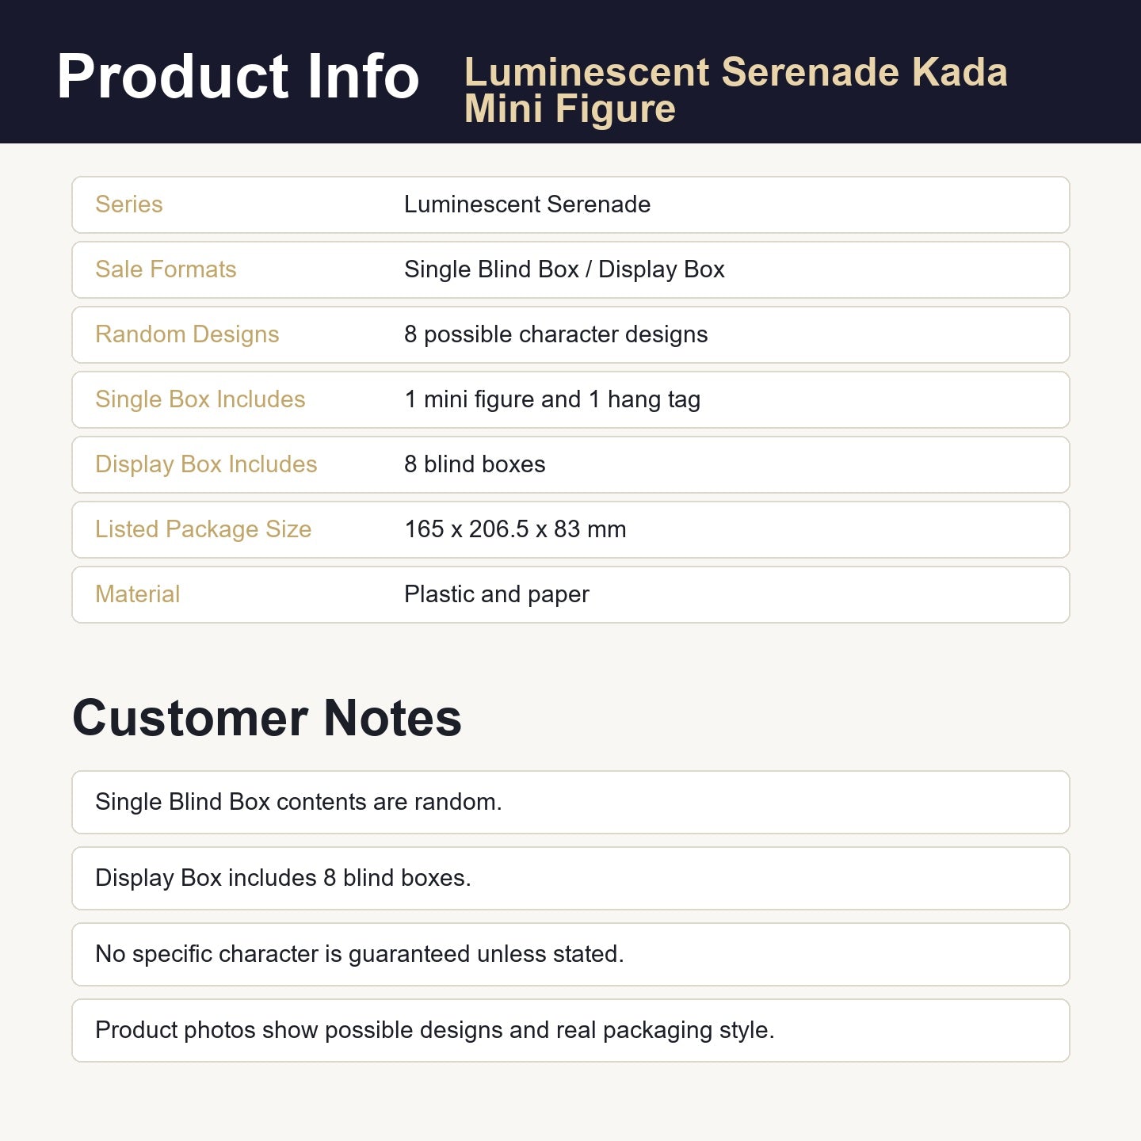Select the 8 blind boxes value

pyautogui.click(x=475, y=464)
